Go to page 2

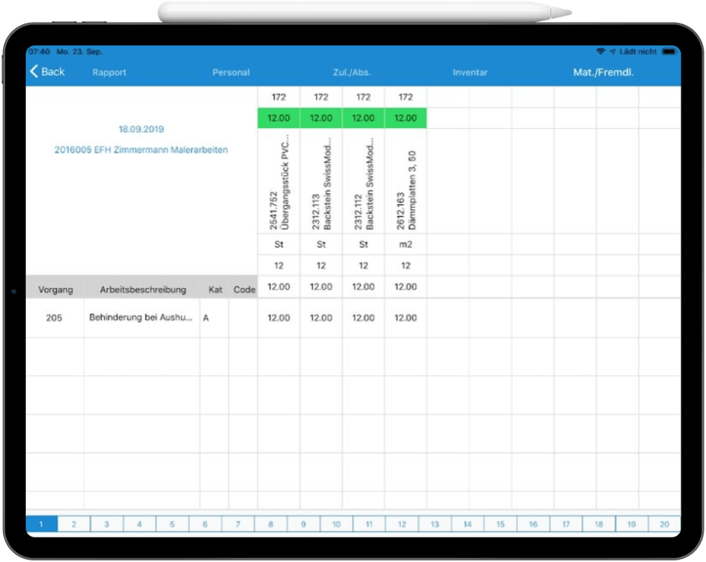coord(74,524)
